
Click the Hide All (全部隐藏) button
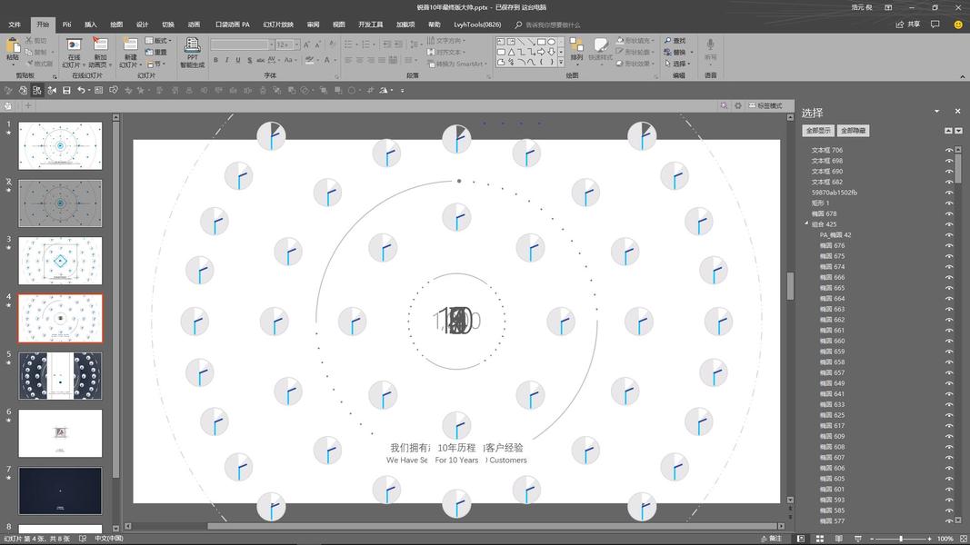pyautogui.click(x=853, y=131)
